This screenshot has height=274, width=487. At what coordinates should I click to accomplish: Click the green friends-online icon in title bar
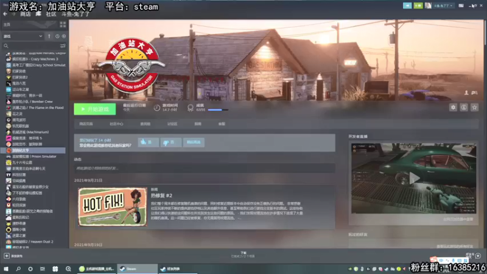(x=418, y=5)
